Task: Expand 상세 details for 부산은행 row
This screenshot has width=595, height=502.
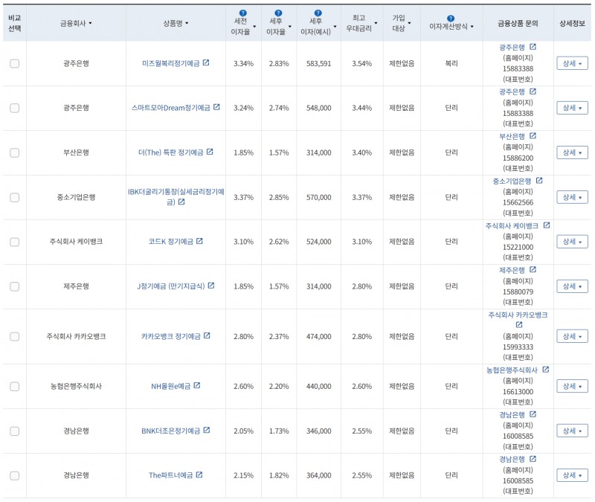Action: pos(572,152)
